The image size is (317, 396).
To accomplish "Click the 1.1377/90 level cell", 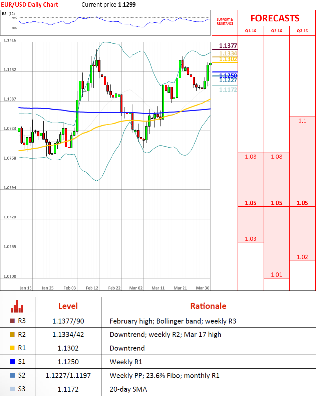I will [x=68, y=321].
